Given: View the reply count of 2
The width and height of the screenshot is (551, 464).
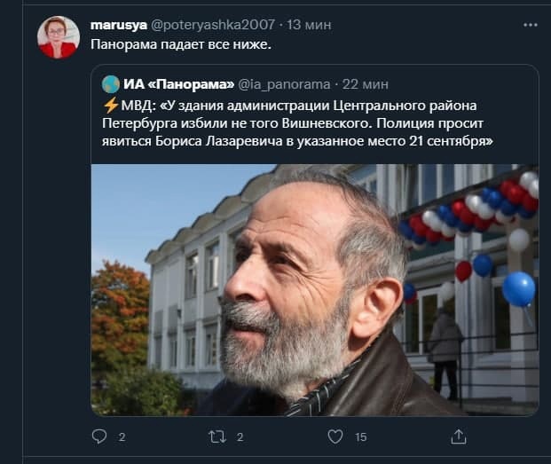Looking at the screenshot, I should click(122, 437).
